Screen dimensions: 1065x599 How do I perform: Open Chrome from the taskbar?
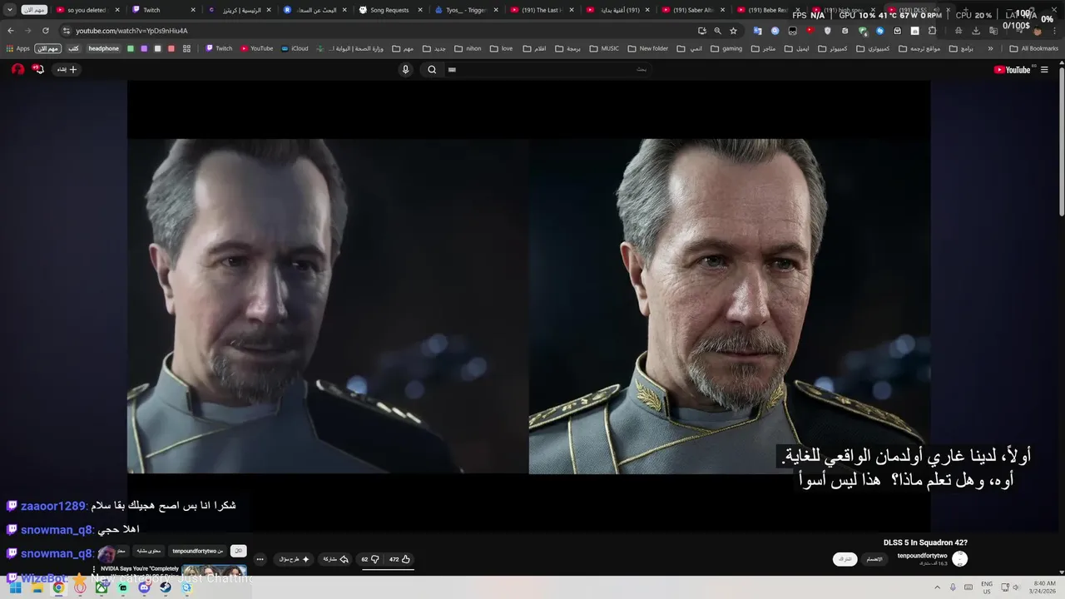(58, 587)
